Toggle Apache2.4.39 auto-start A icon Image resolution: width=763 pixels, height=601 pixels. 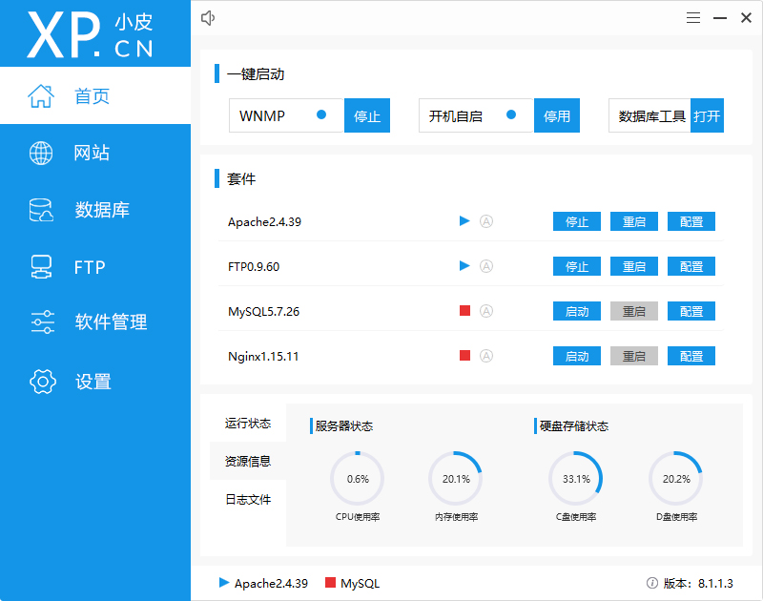click(x=486, y=221)
